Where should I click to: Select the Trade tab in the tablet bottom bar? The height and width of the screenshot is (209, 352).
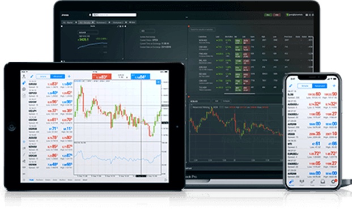31,180
